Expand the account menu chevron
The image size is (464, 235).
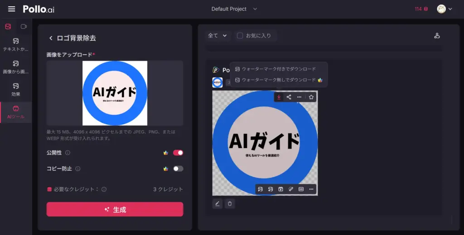[x=450, y=9]
